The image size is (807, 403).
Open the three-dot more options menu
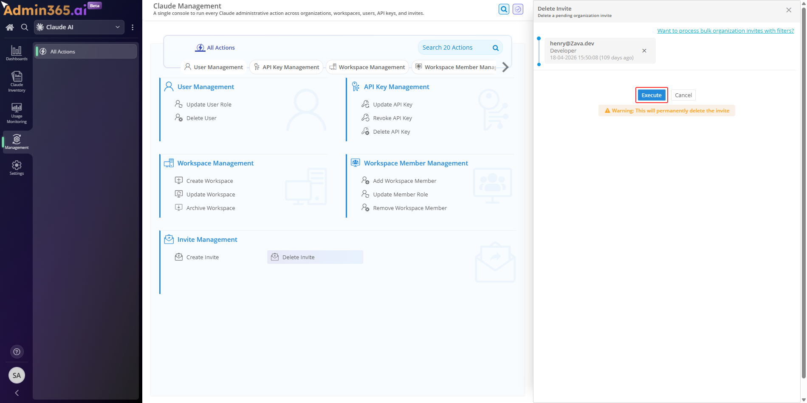pyautogui.click(x=133, y=27)
